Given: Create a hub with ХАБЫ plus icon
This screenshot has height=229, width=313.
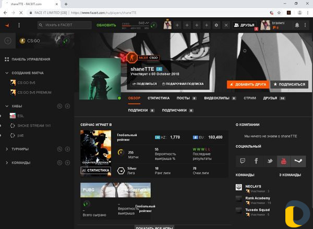Looking at the screenshot, I should pos(67,106).
